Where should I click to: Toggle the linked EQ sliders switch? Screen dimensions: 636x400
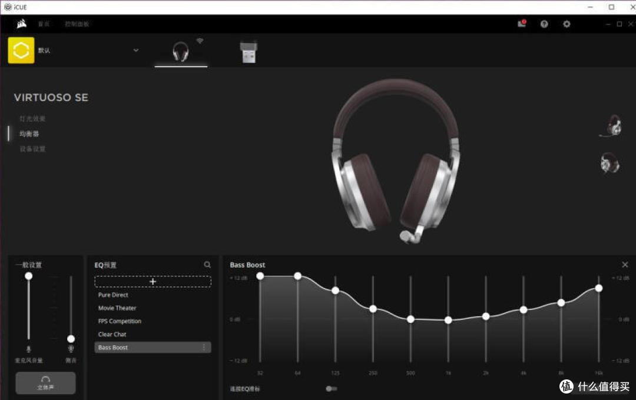331,389
